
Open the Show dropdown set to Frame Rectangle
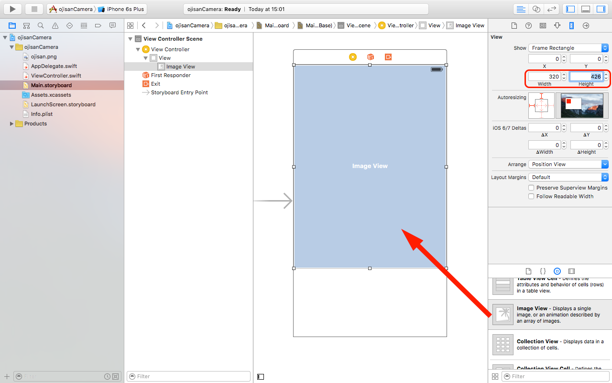tap(568, 48)
